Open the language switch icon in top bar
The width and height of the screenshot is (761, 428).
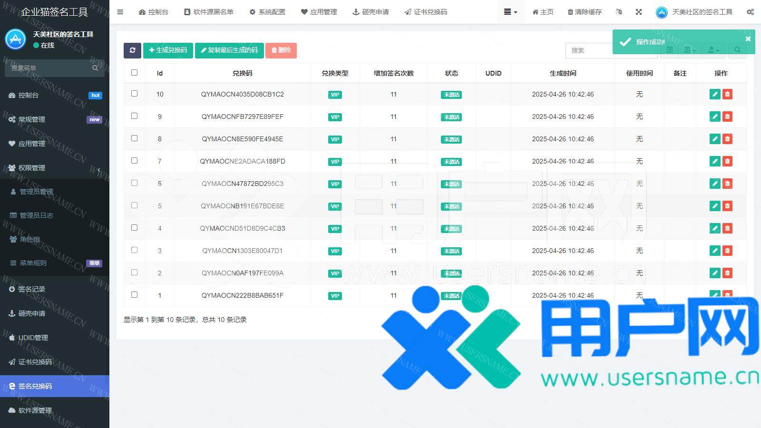point(619,12)
